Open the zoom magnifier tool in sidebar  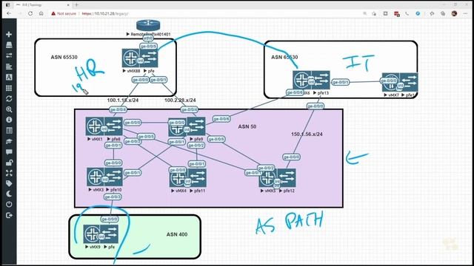click(9, 109)
